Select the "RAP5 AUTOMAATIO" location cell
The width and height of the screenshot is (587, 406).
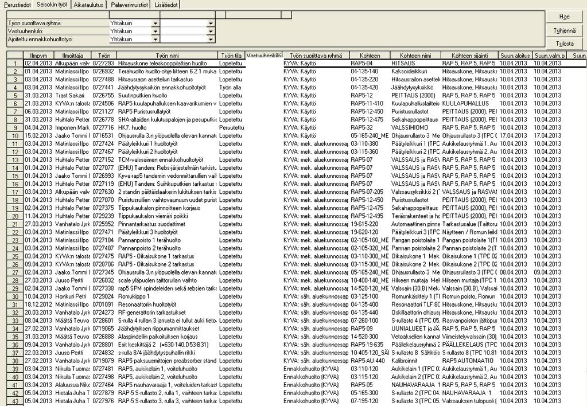point(469,361)
